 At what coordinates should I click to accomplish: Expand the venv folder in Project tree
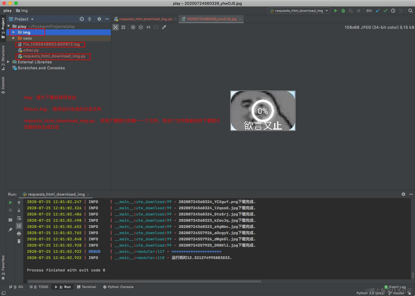click(13, 38)
